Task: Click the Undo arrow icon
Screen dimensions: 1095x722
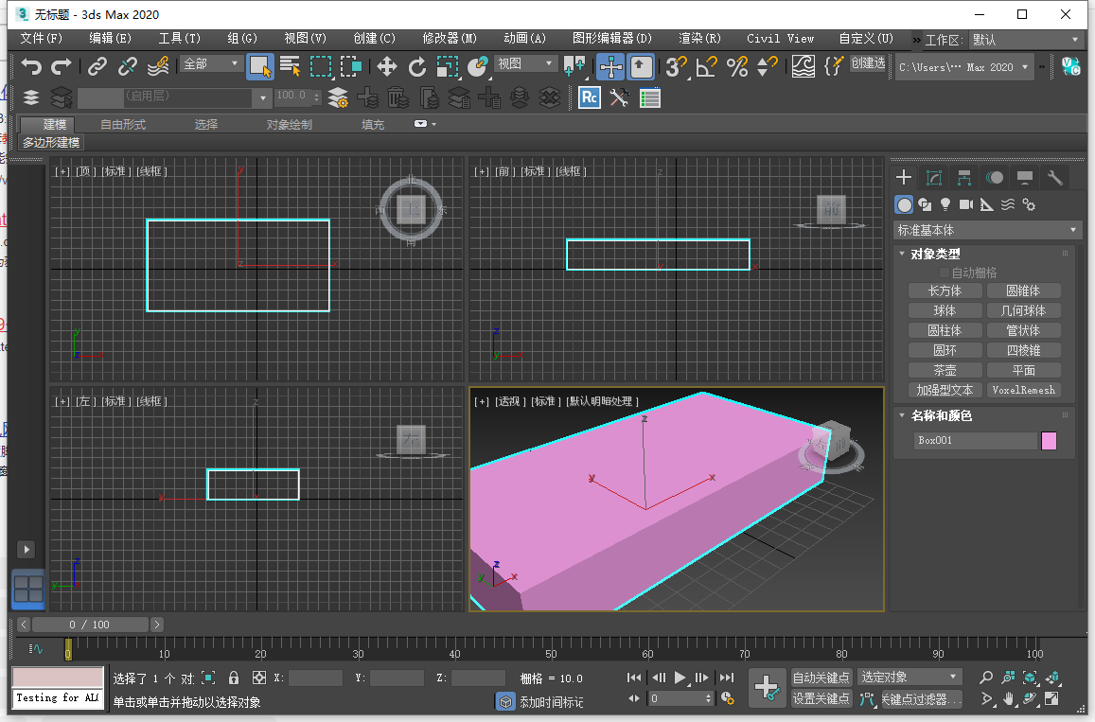Action: click(31, 66)
